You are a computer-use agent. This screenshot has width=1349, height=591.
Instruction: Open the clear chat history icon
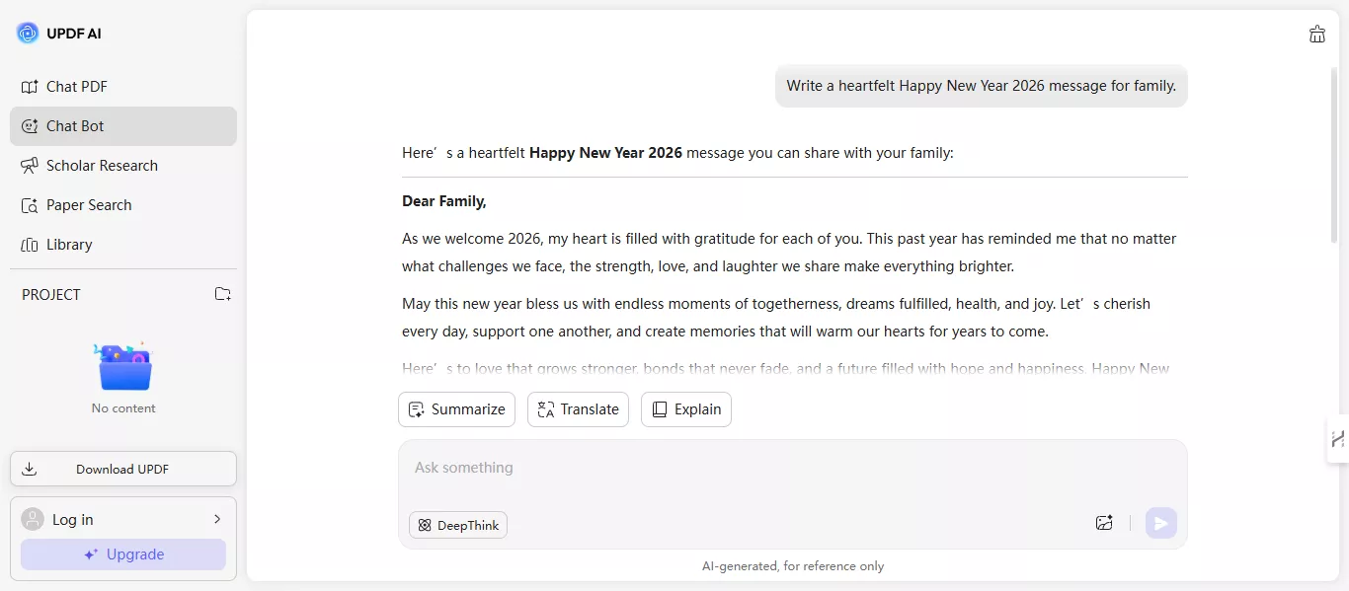1316,35
